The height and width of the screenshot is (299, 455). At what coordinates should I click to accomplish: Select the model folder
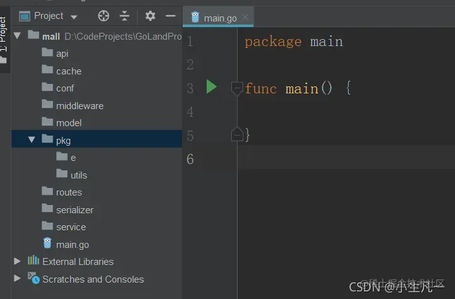[x=97, y=123]
